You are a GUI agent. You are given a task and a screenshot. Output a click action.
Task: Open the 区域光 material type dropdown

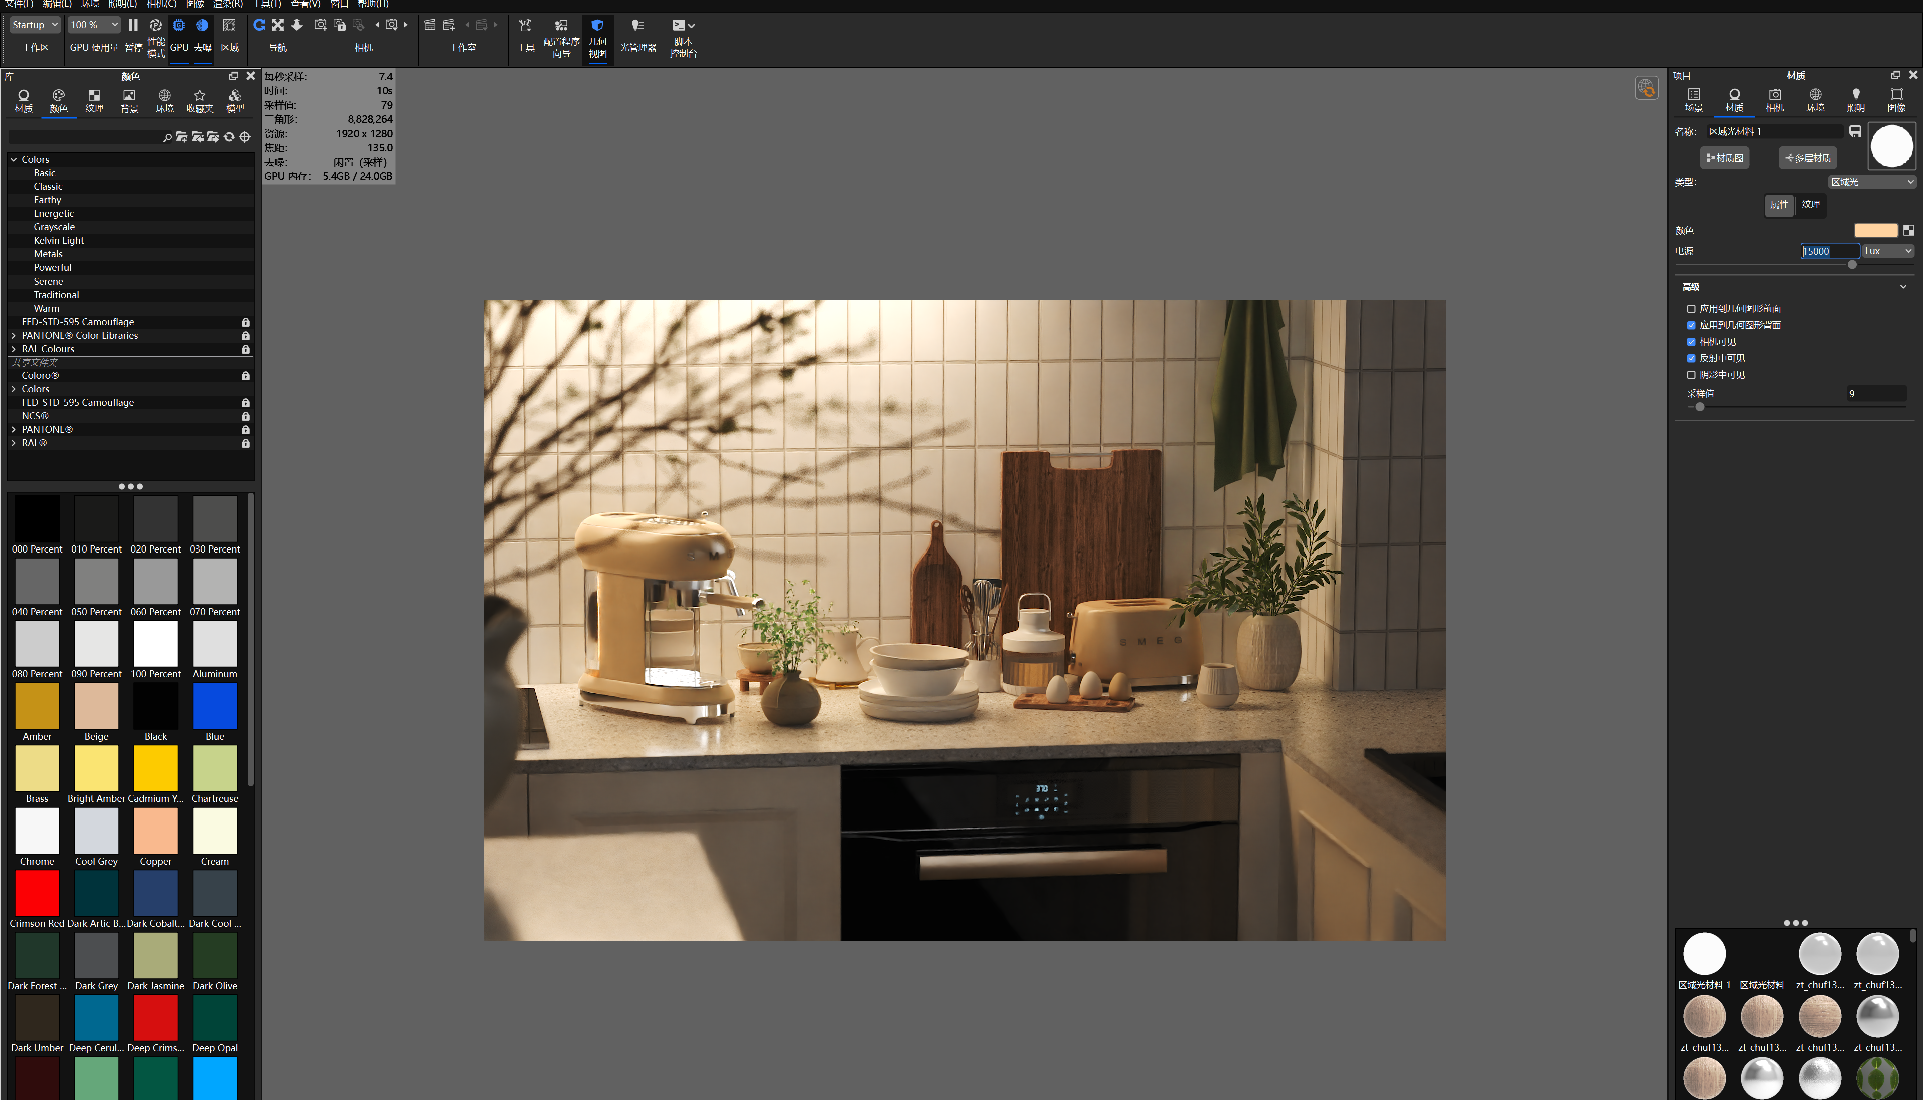click(1871, 182)
